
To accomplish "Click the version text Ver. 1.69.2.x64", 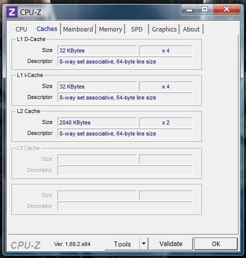I will pos(72,244).
